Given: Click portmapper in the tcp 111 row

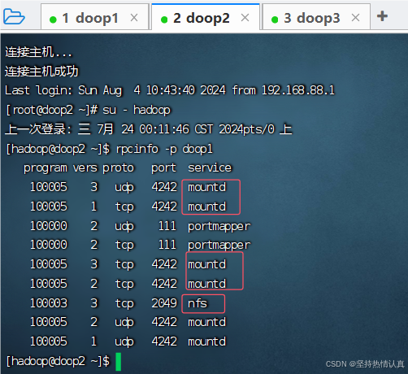Looking at the screenshot, I should point(219,246).
